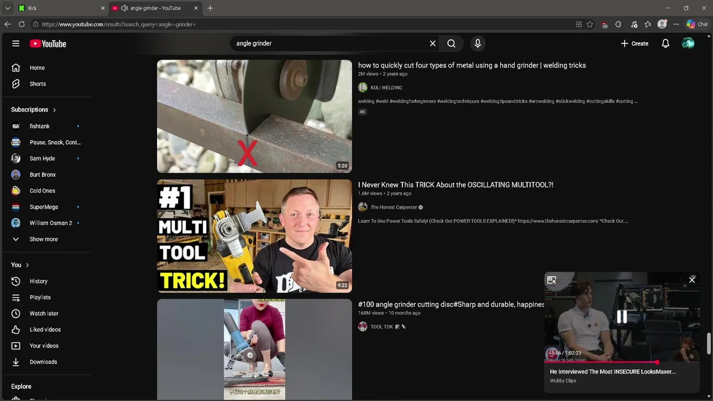
Task: Click the TOOL TOK channel avatar
Action: (x=363, y=327)
